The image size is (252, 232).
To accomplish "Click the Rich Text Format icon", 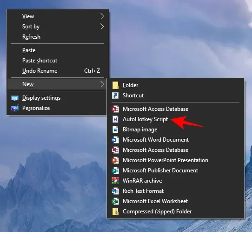I will (x=115, y=191).
